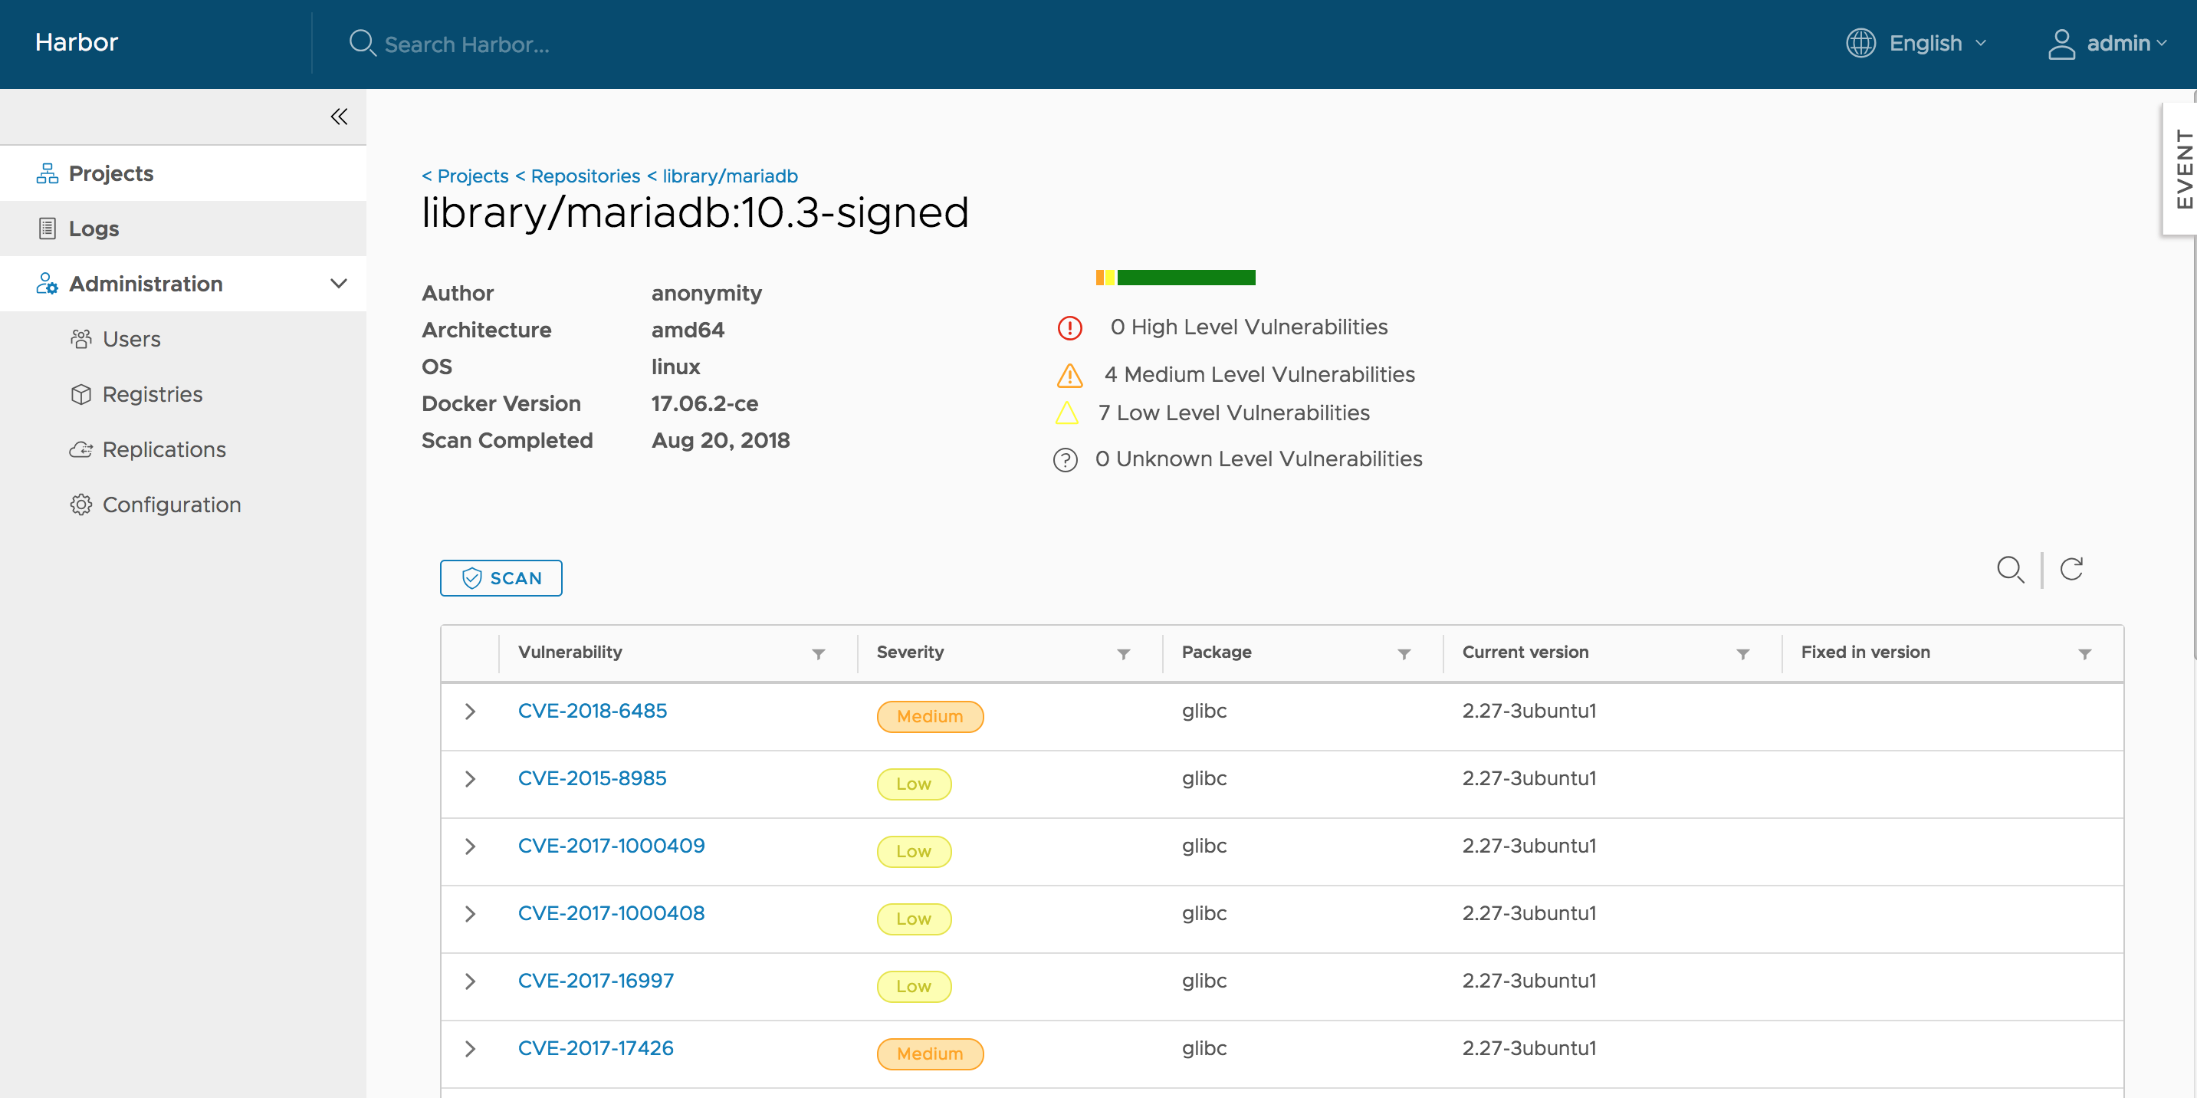Click the Administration gear-user icon

[x=47, y=283]
